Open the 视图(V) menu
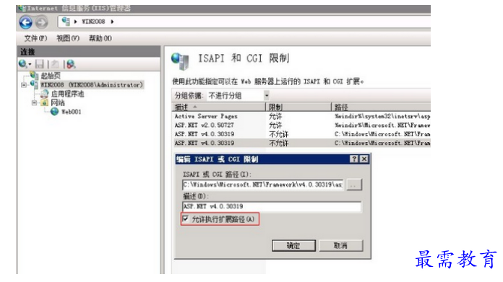Image resolution: width=503 pixels, height=282 pixels. (x=68, y=38)
